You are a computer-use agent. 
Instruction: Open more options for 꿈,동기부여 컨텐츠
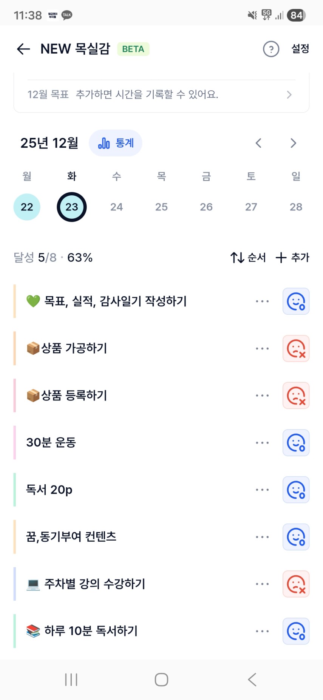[262, 537]
